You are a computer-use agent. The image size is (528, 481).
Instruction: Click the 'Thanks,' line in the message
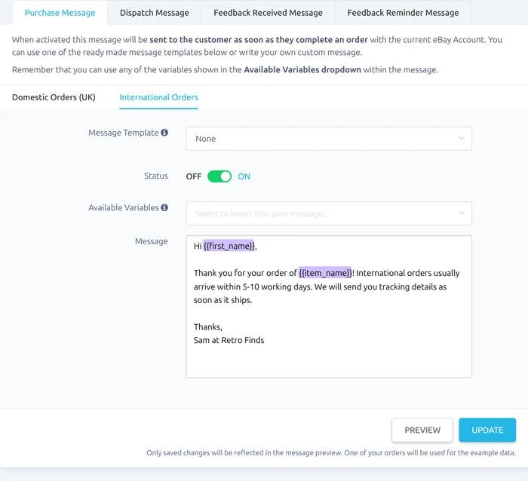(x=207, y=327)
